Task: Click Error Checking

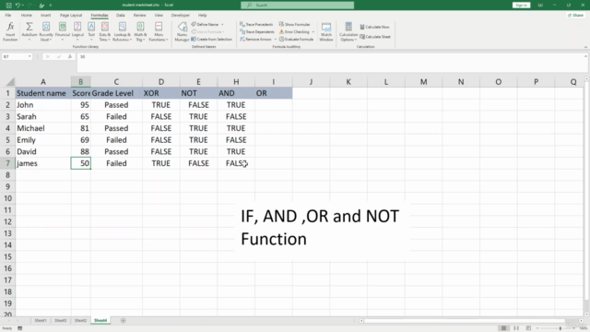Action: [x=294, y=32]
